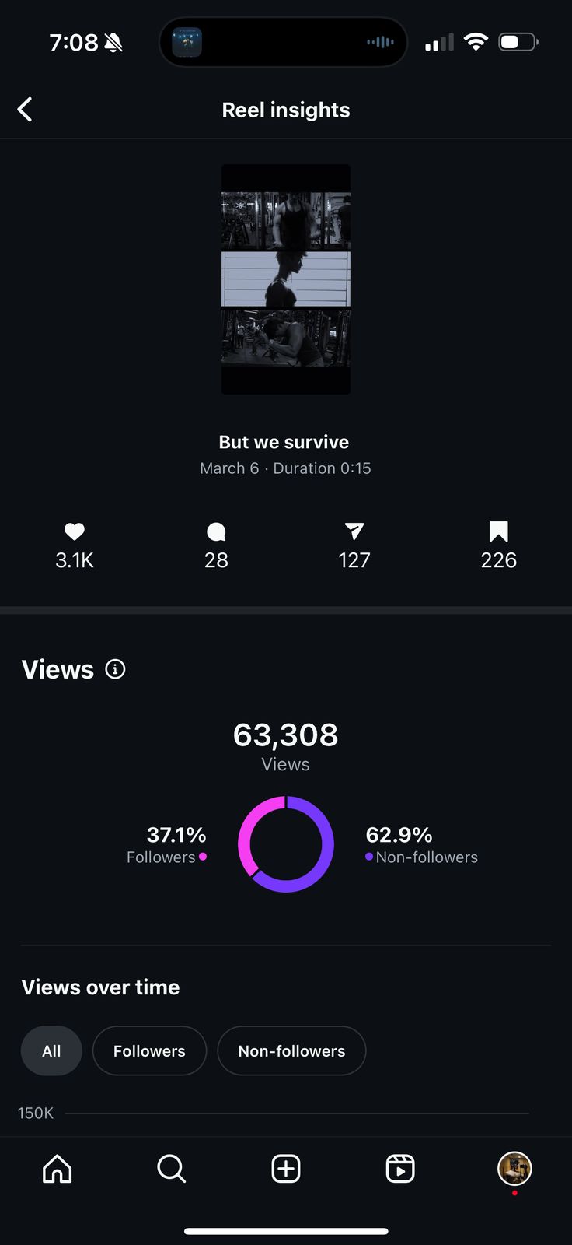Go to Home feed

click(x=58, y=1168)
